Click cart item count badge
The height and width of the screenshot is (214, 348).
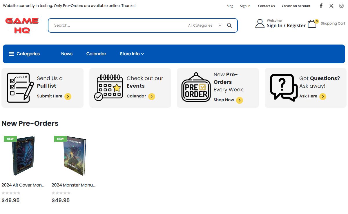coord(316,21)
